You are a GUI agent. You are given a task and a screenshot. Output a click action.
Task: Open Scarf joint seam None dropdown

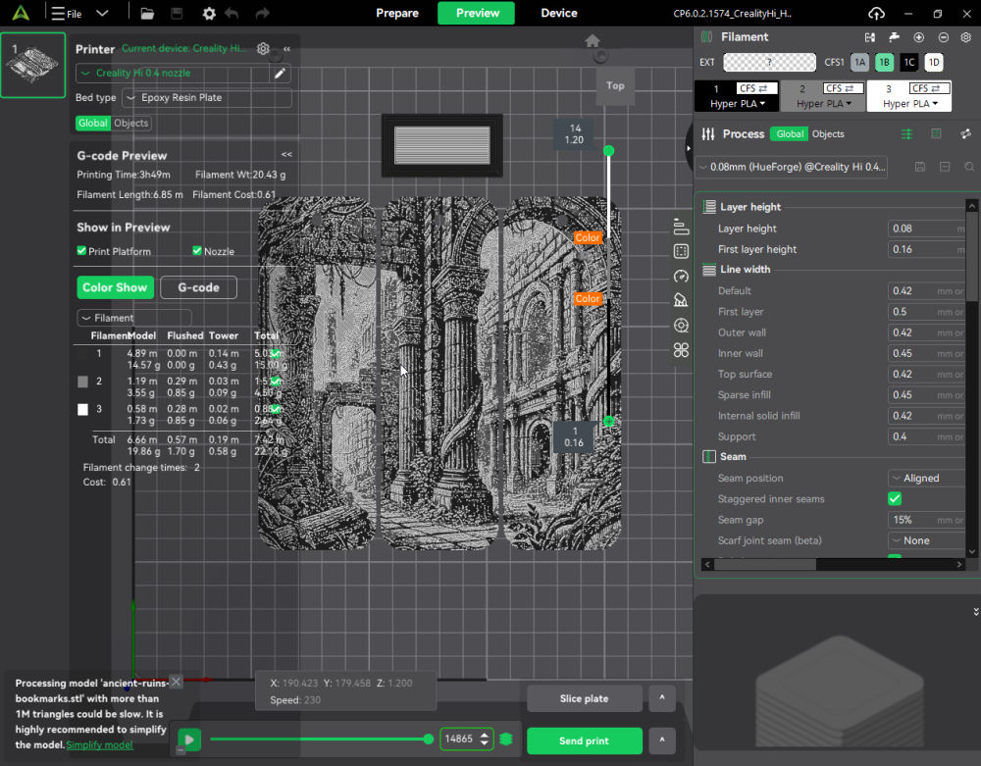[x=927, y=540]
